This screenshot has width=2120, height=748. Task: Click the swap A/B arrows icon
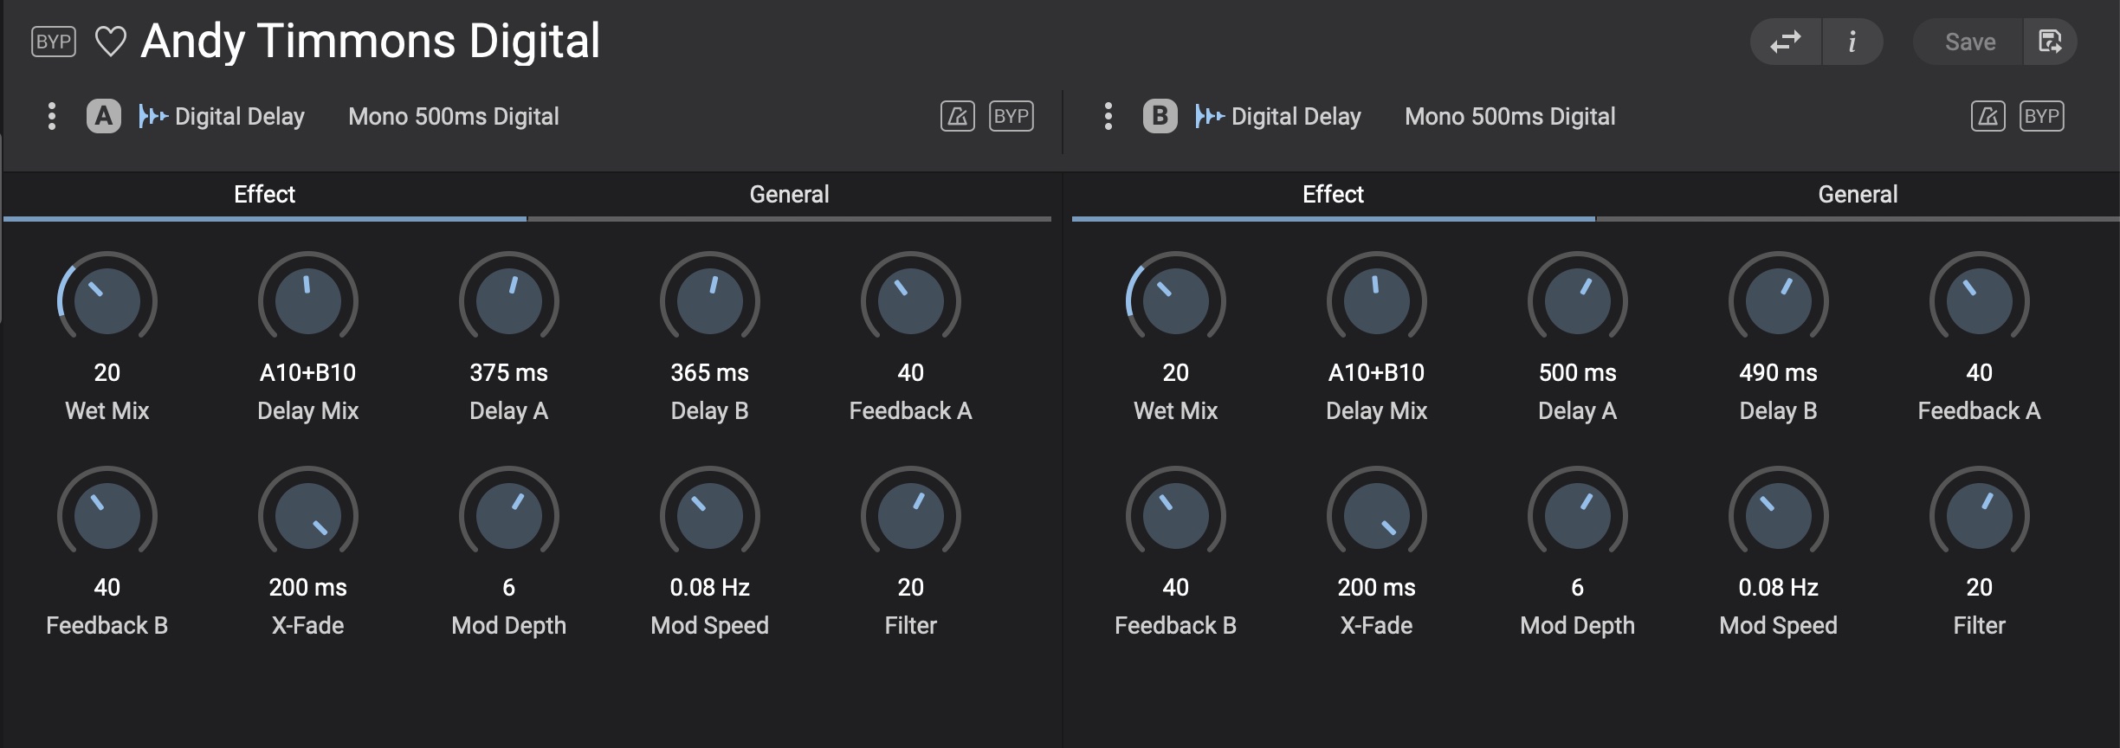coord(1786,42)
